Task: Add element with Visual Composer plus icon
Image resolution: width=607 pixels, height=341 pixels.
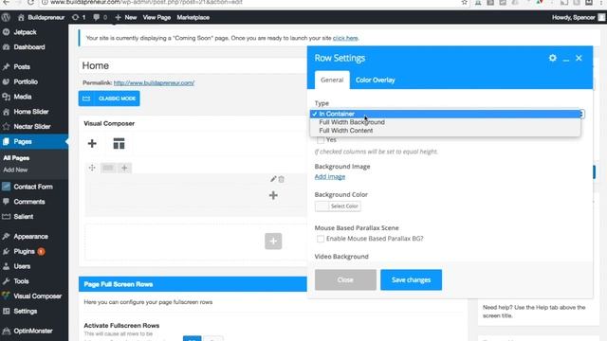Action: pos(92,144)
